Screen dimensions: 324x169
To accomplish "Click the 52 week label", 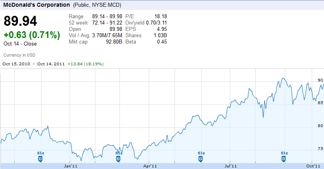I will point(78,23).
